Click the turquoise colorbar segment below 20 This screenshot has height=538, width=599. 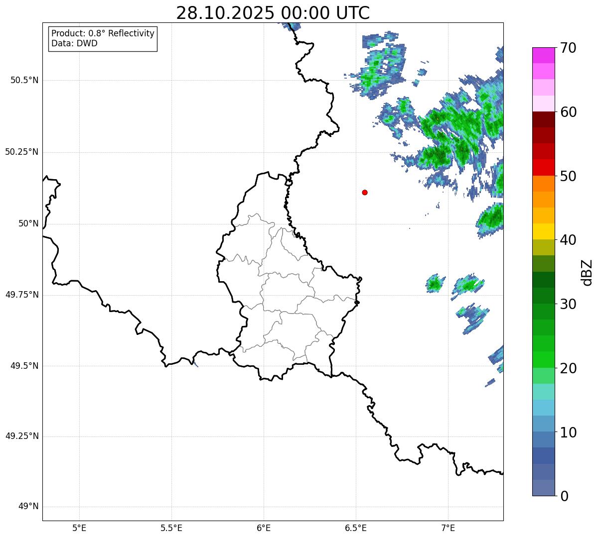[544, 392]
